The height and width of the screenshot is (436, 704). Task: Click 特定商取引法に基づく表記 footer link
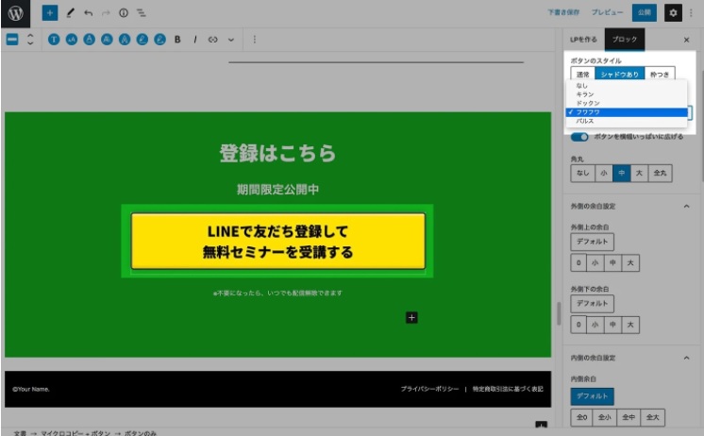[508, 389]
